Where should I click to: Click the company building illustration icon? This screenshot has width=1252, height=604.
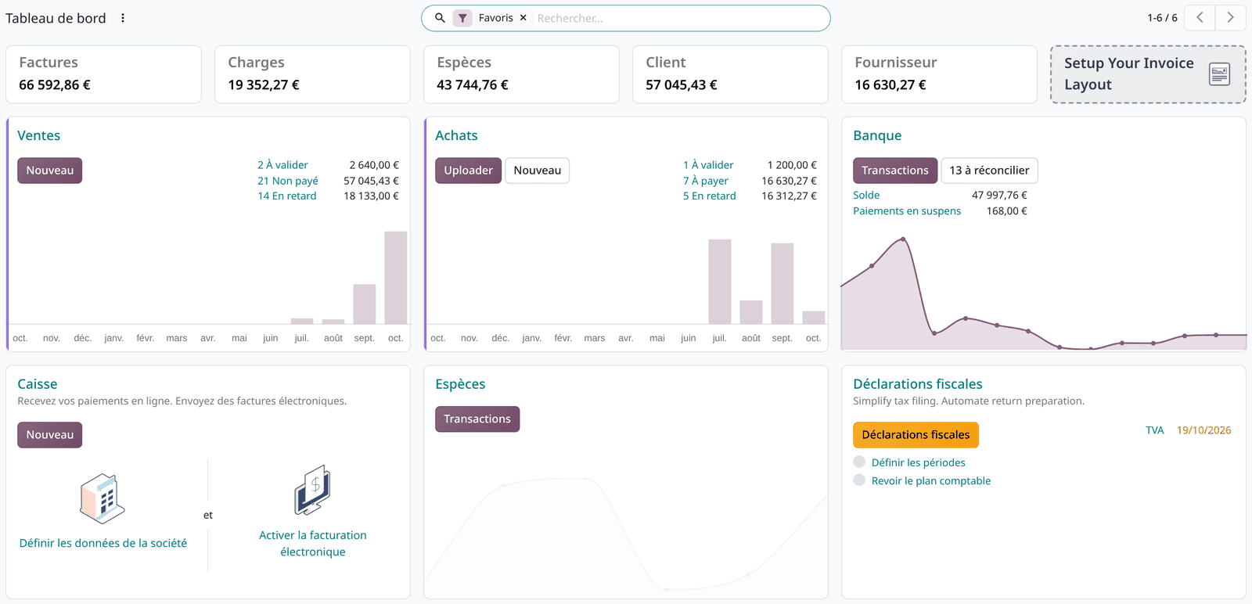[103, 498]
